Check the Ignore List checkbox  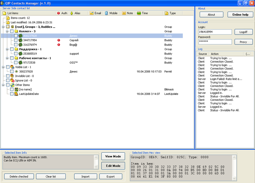(x=8, y=81)
